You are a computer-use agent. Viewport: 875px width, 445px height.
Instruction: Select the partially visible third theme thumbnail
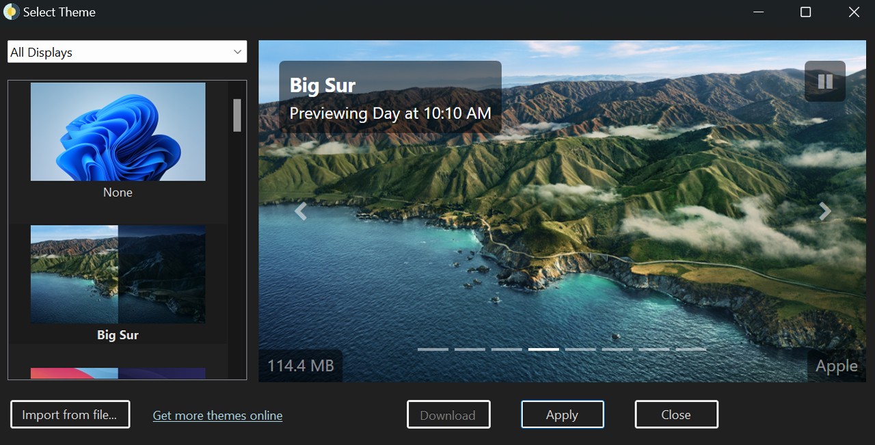(x=118, y=373)
